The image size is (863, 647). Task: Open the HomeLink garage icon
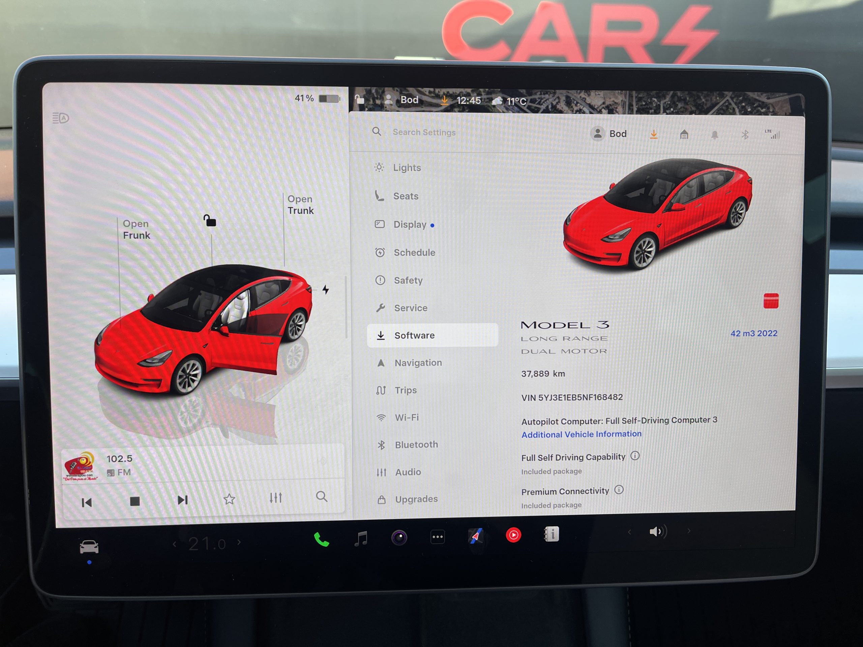click(684, 135)
